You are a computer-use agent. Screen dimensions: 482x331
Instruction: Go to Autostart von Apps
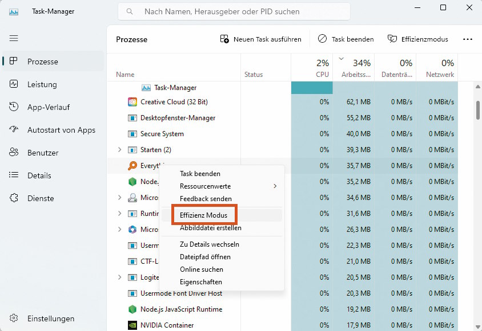point(53,130)
